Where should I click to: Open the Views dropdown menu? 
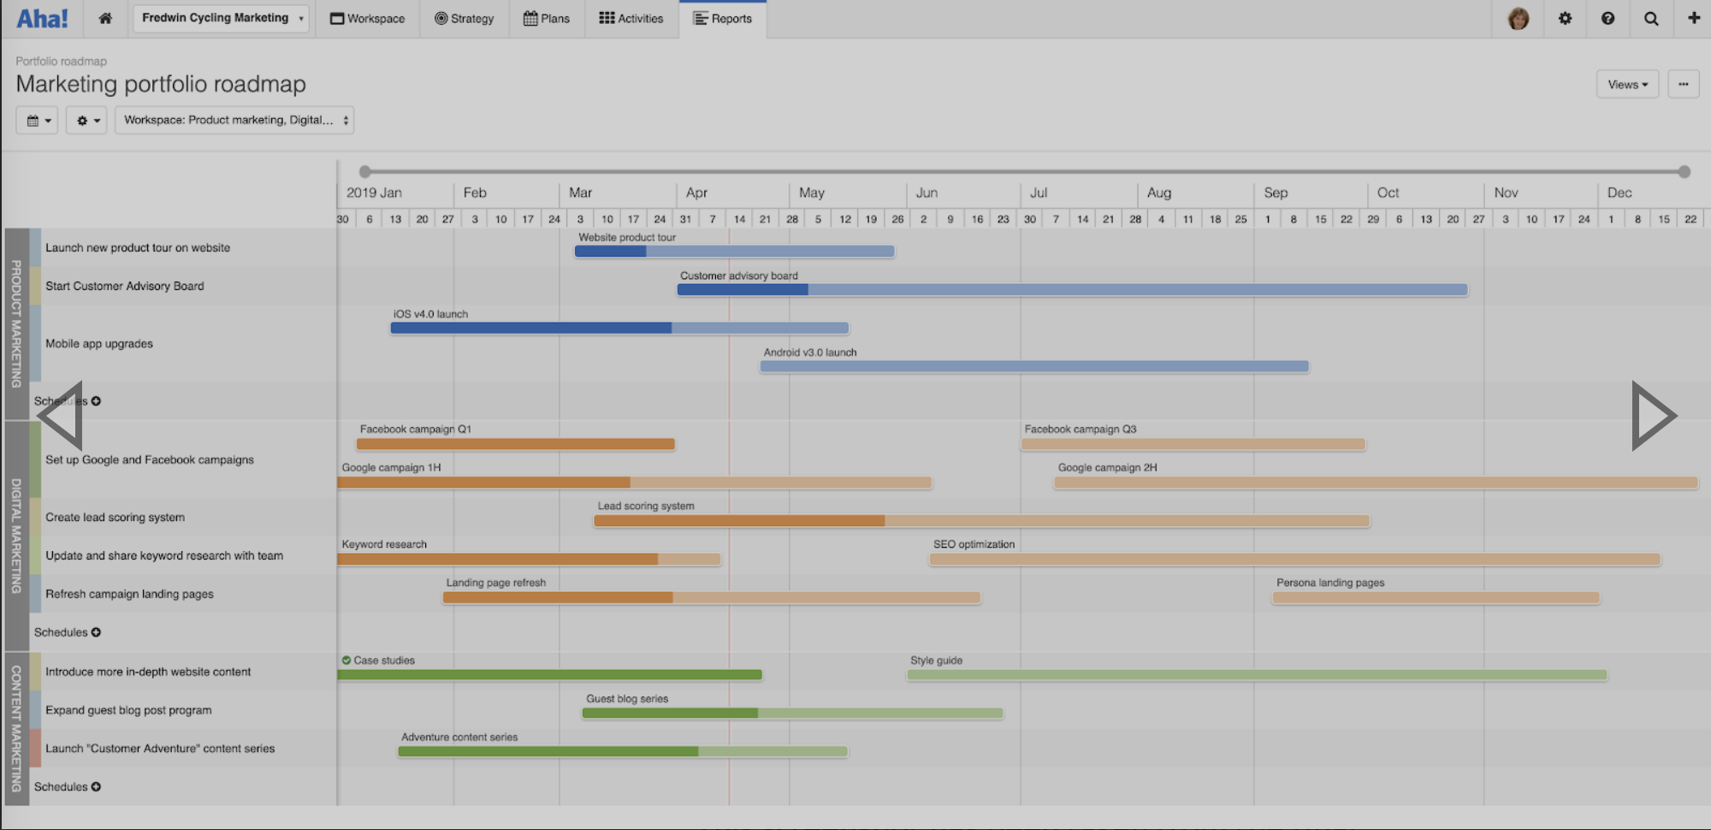click(x=1626, y=84)
